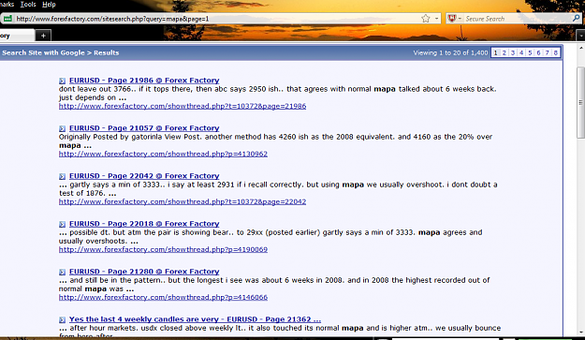Click the search magnifier icon
Image resolution: width=585 pixels, height=340 pixels.
(576, 18)
